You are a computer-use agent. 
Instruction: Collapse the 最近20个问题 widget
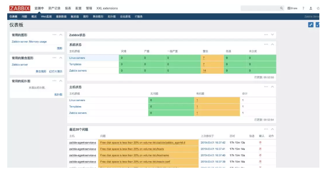click(x=272, y=129)
